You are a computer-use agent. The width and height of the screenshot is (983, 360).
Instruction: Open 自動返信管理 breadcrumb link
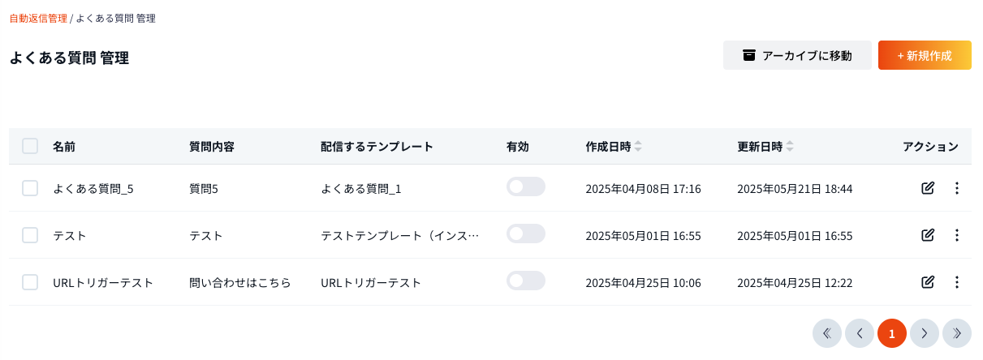click(x=38, y=18)
